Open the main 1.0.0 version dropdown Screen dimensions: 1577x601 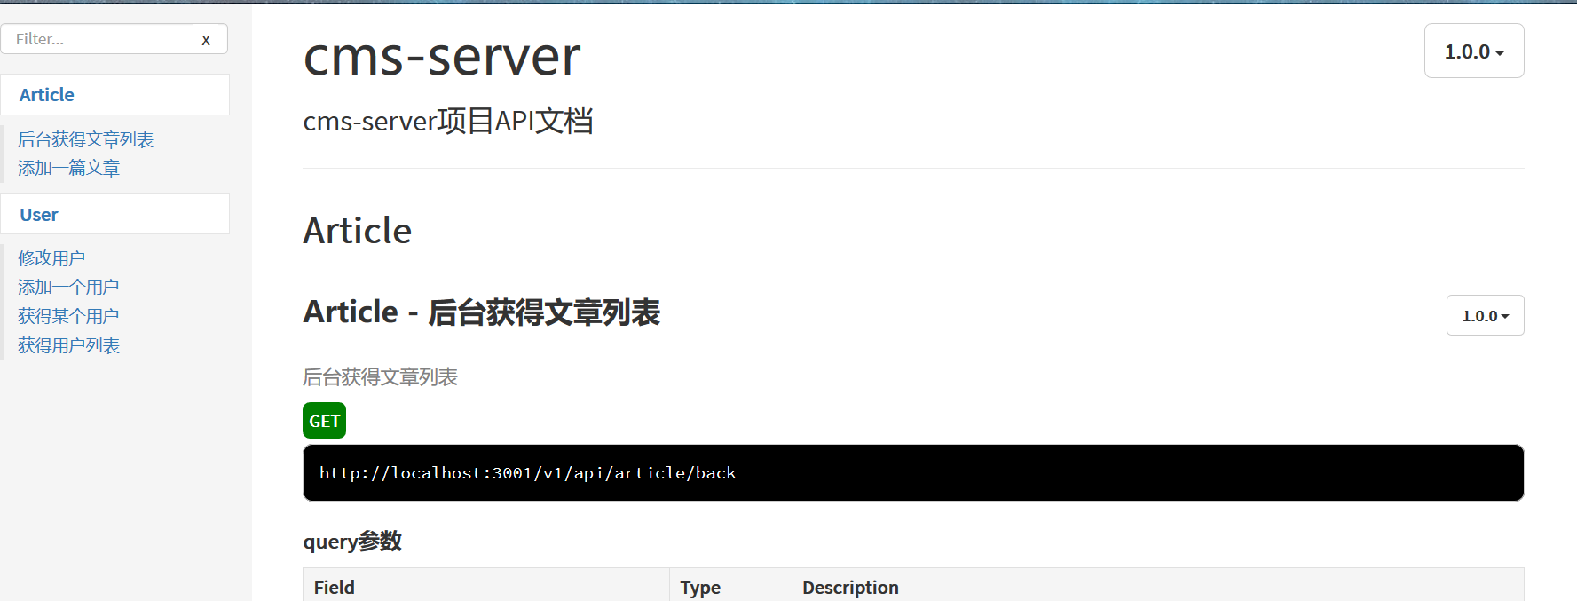point(1474,51)
